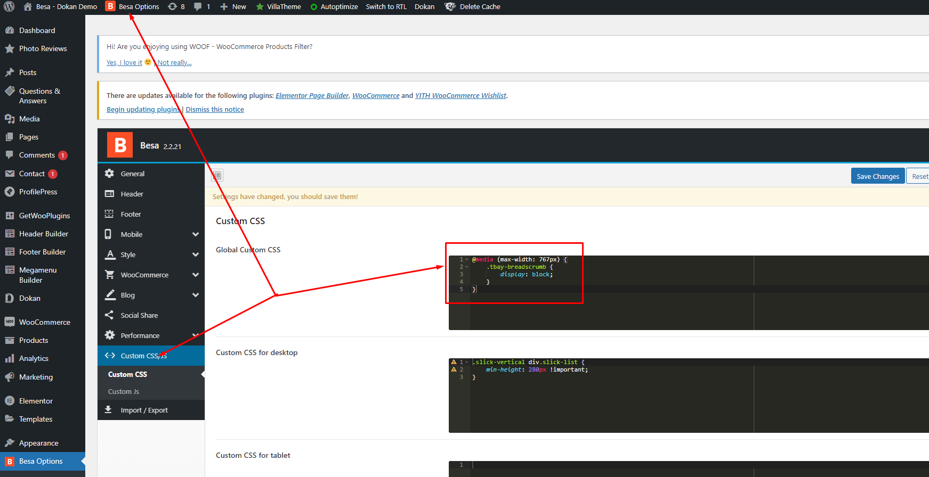This screenshot has width=929, height=477.
Task: Click the large Besa B theme logo
Action: point(120,145)
